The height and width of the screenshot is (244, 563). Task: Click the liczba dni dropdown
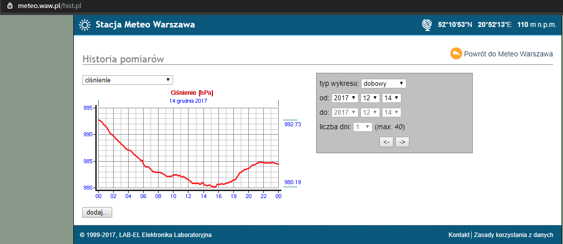point(363,127)
